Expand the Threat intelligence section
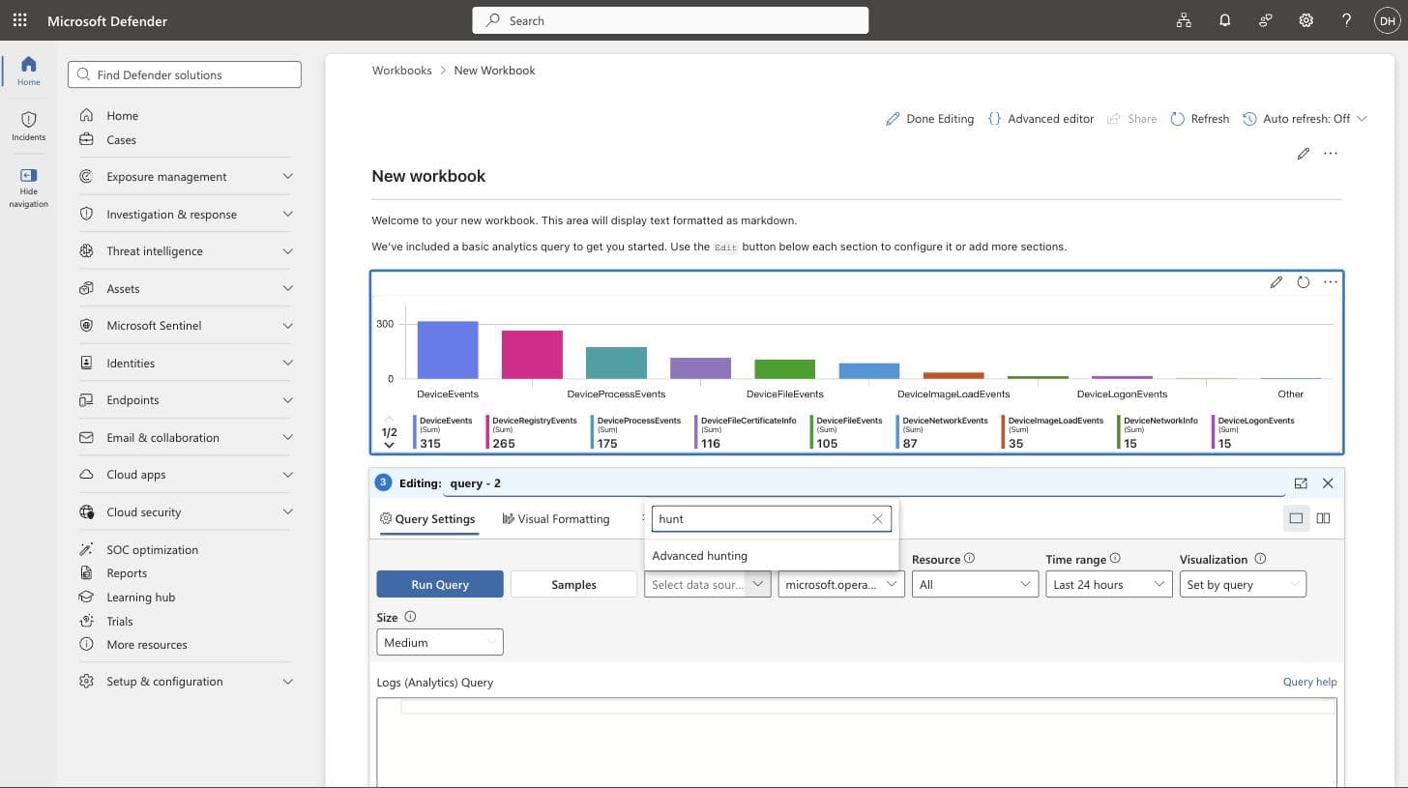This screenshot has width=1408, height=788. (287, 251)
